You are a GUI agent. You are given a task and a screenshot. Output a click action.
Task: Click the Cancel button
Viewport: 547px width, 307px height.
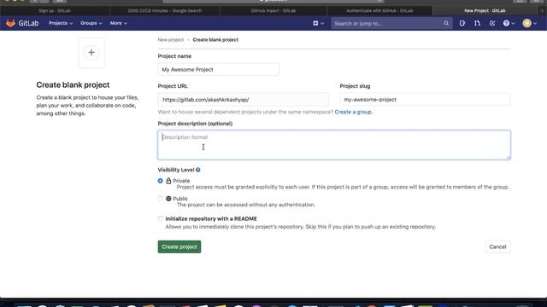tap(497, 246)
